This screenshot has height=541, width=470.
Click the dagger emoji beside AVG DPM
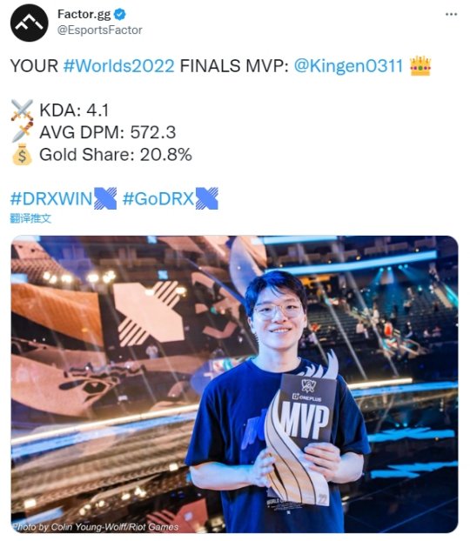coord(22,132)
